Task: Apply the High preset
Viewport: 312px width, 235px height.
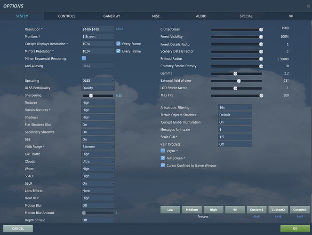Action: [x=213, y=210]
